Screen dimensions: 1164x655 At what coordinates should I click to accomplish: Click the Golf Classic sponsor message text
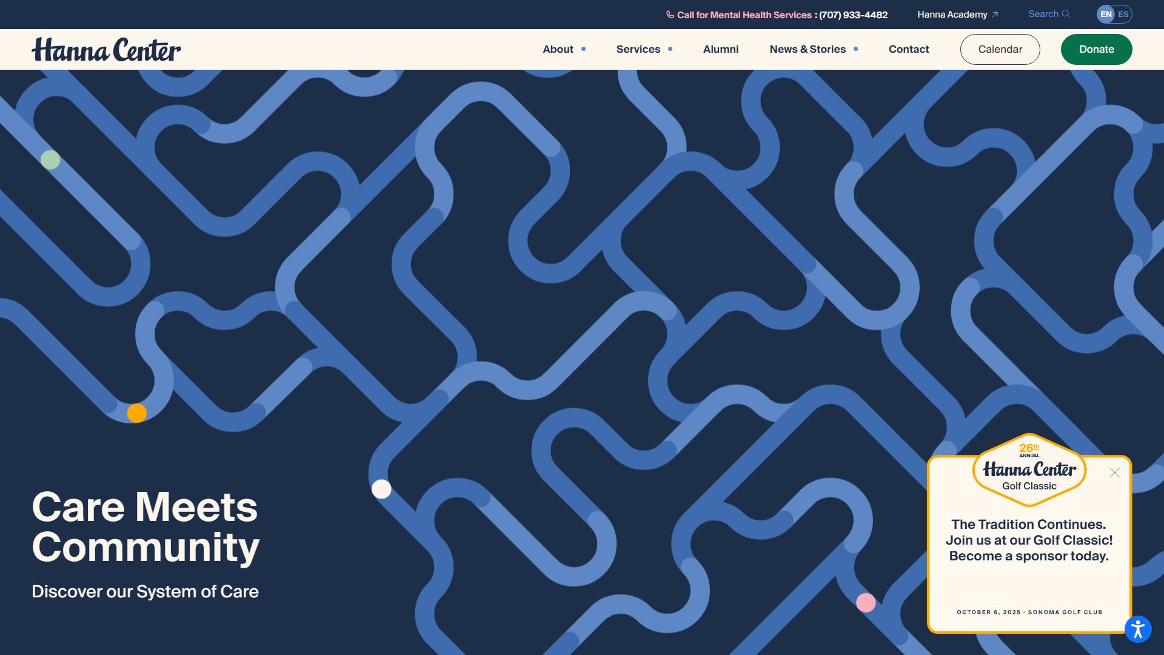(x=1029, y=540)
